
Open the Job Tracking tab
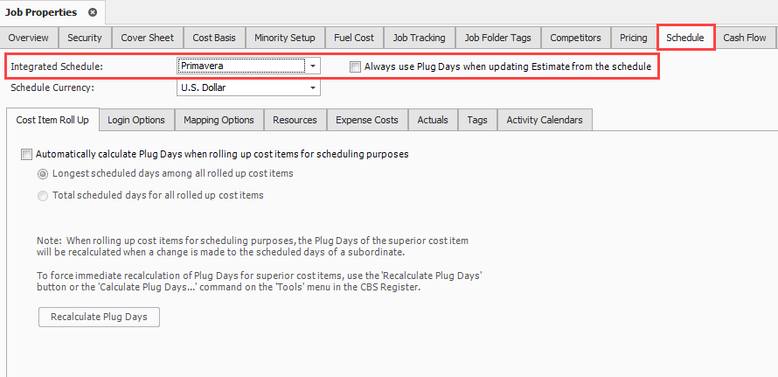tap(420, 38)
